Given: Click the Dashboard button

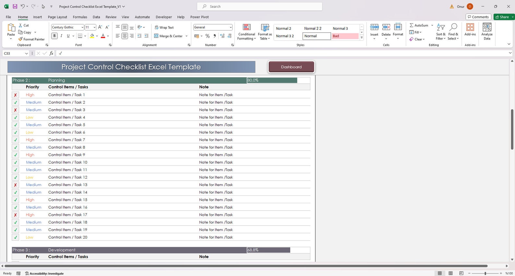Looking at the screenshot, I should tap(291, 67).
